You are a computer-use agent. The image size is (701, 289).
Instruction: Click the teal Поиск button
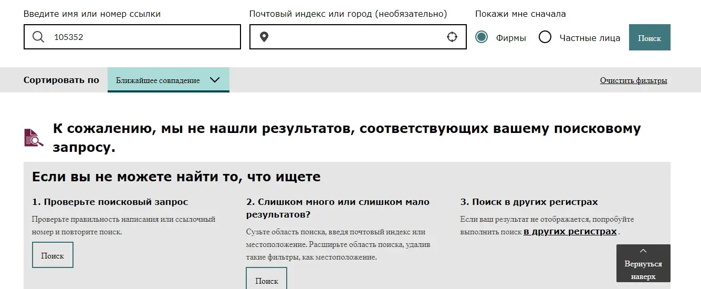tap(650, 37)
